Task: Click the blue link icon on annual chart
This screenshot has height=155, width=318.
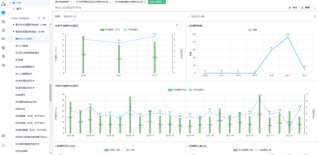Action: point(177,25)
